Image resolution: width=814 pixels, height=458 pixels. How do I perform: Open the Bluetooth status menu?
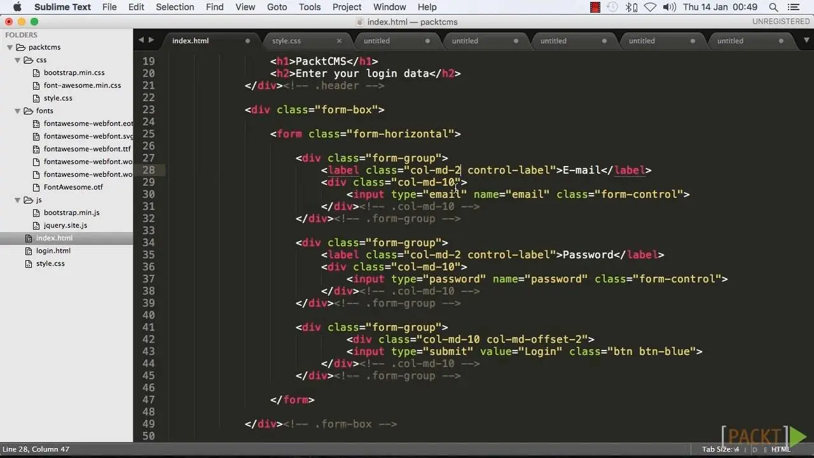[x=631, y=7]
